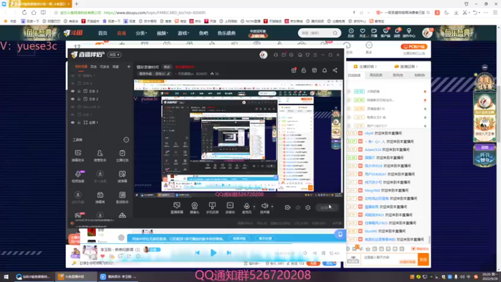Viewport: 501px width, 282px height.
Task: Click skin shirt icon in companion title bar
Action: click(307, 55)
